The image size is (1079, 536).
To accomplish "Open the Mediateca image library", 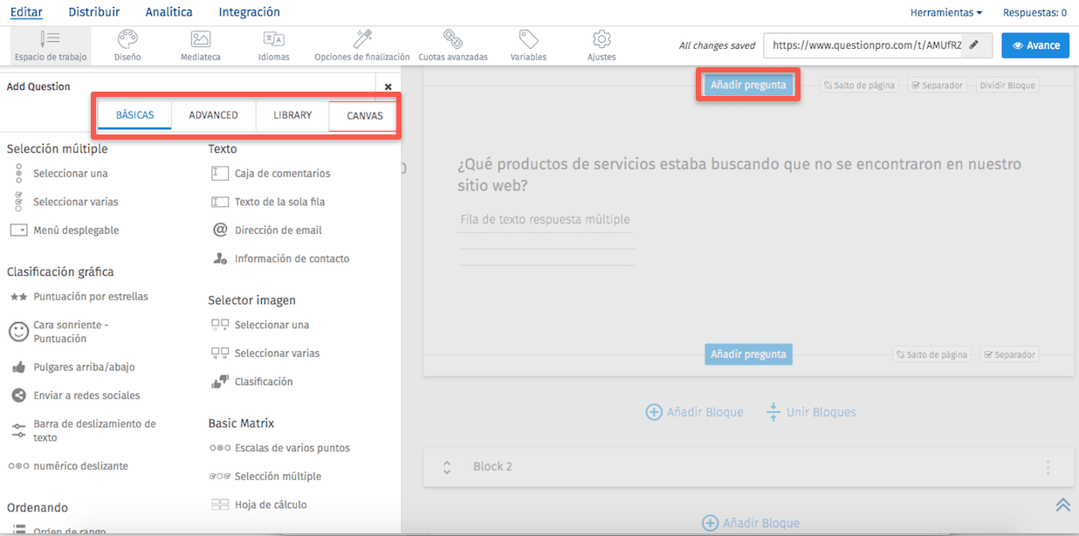I will click(x=201, y=45).
